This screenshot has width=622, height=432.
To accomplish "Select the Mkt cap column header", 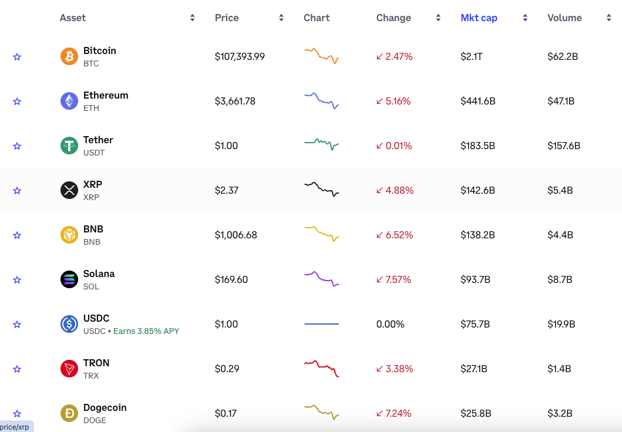I will pos(479,18).
